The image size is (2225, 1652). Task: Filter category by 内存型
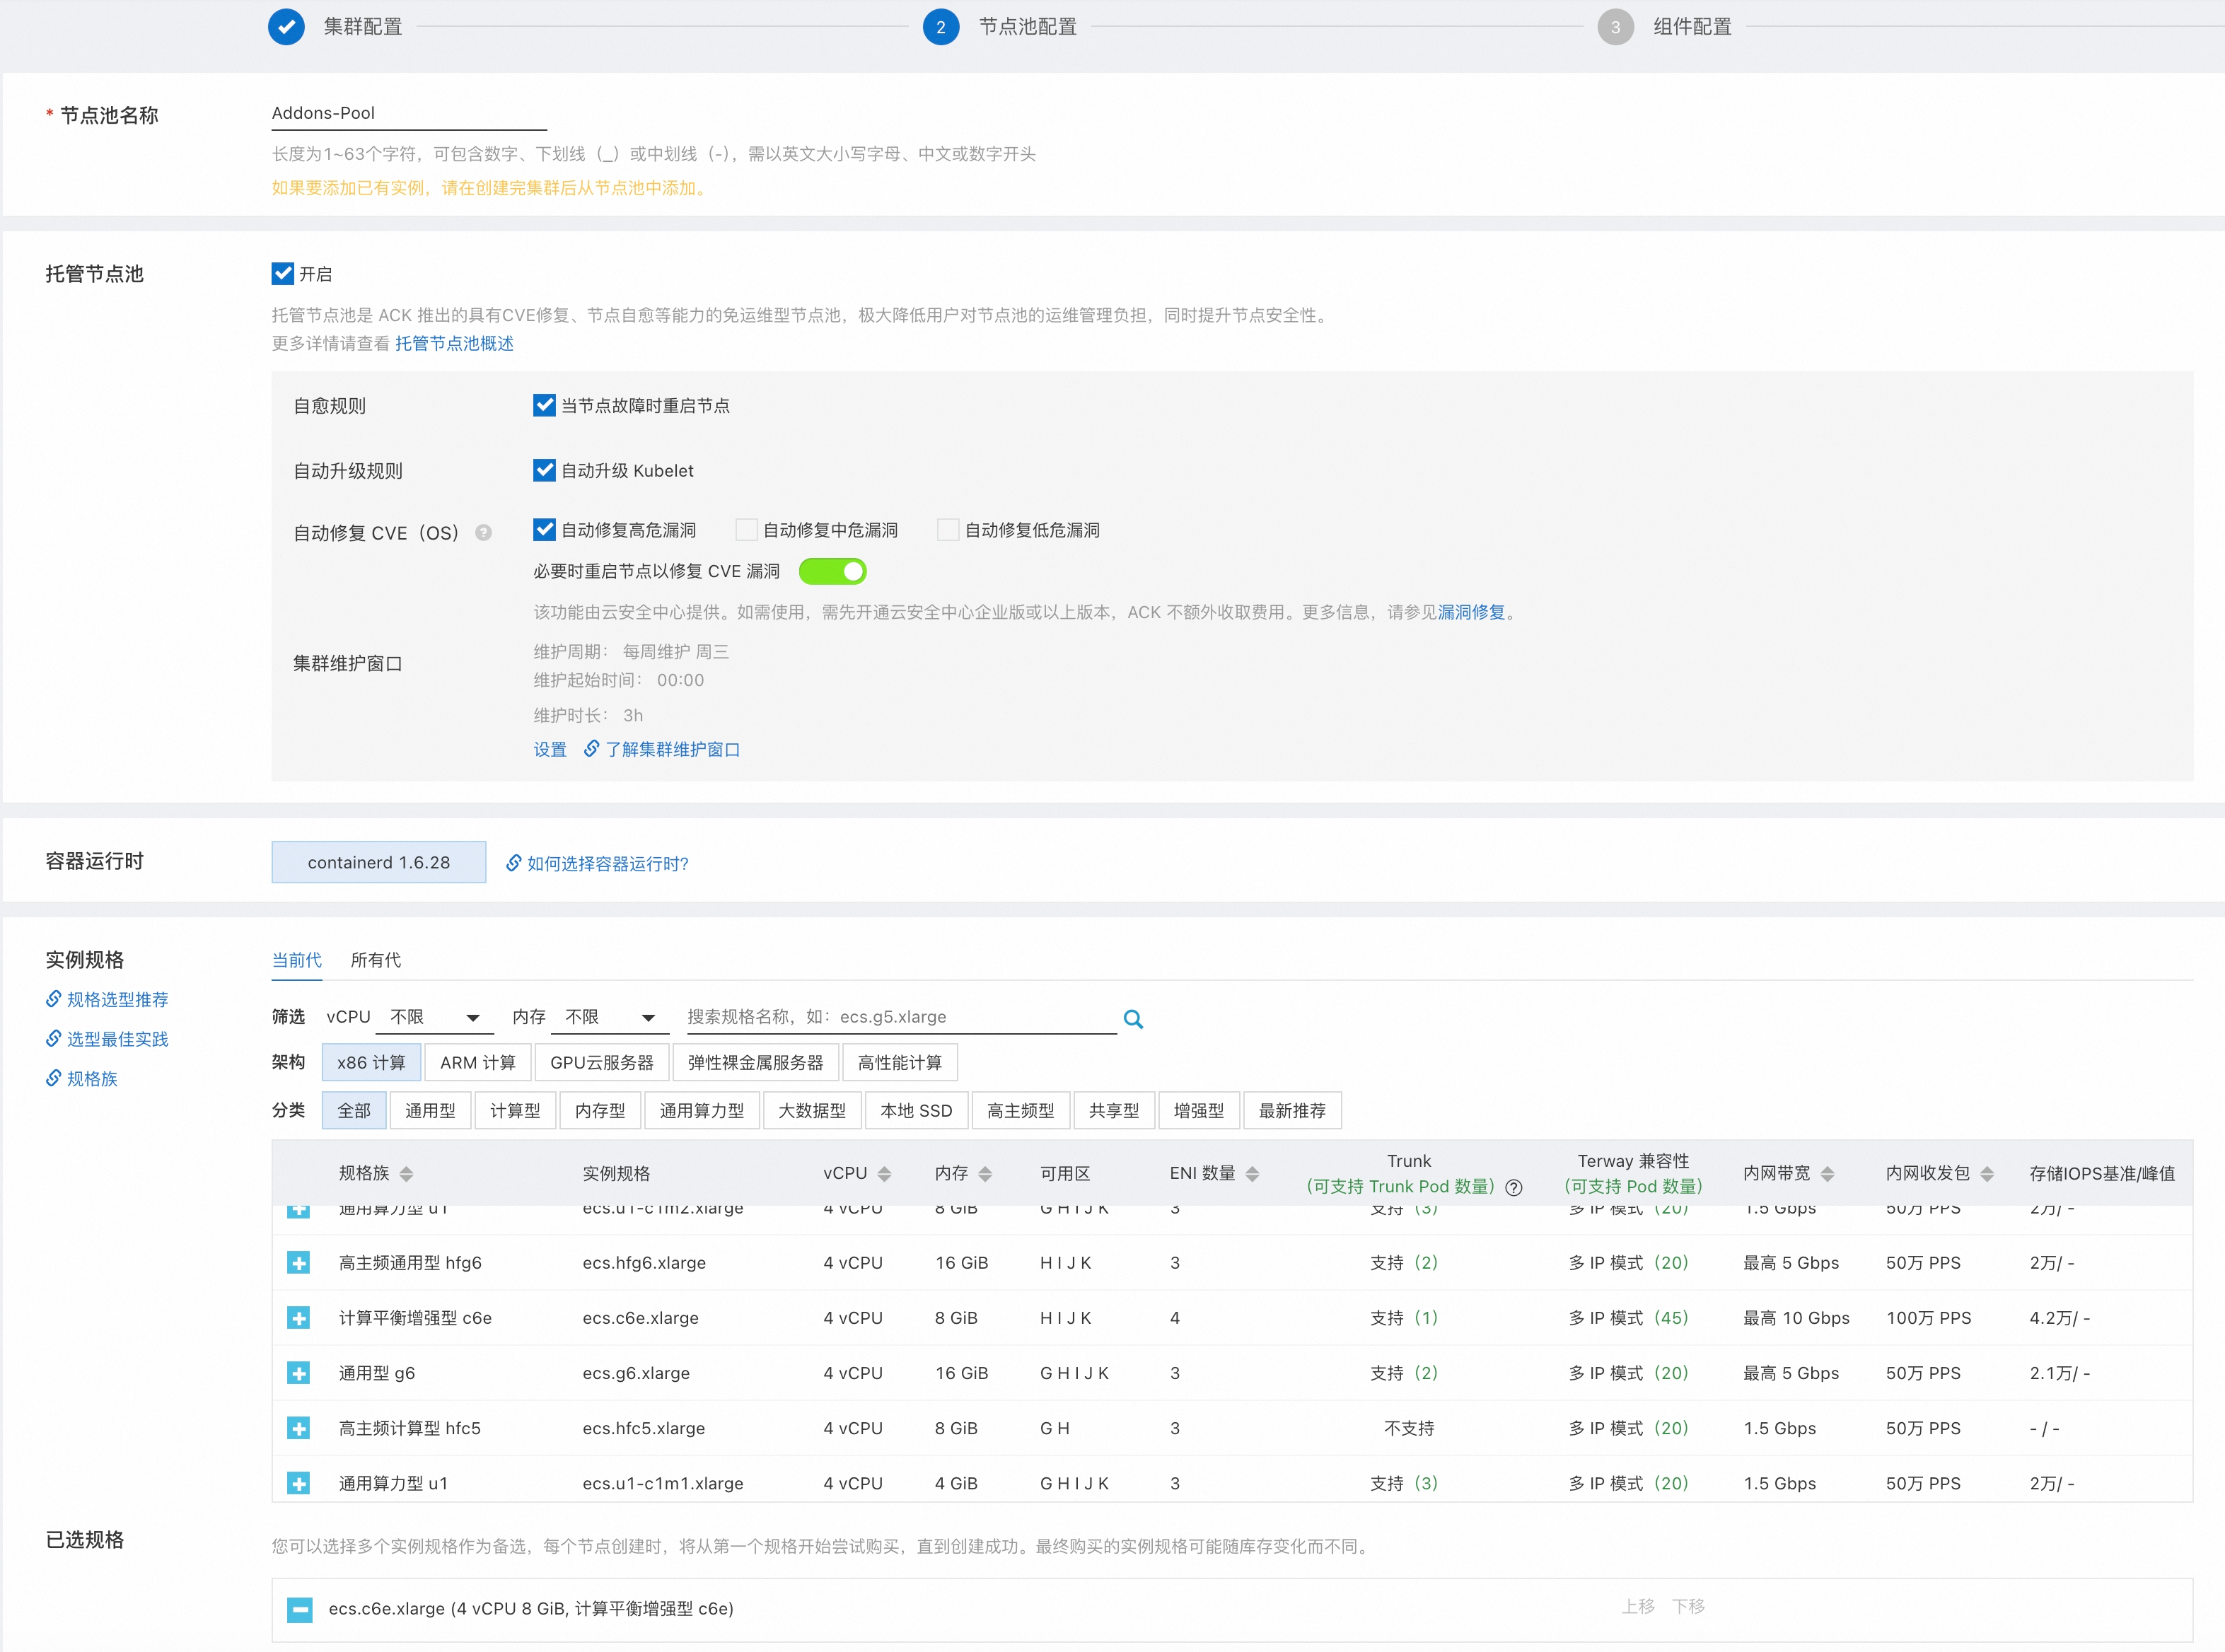pos(600,1110)
